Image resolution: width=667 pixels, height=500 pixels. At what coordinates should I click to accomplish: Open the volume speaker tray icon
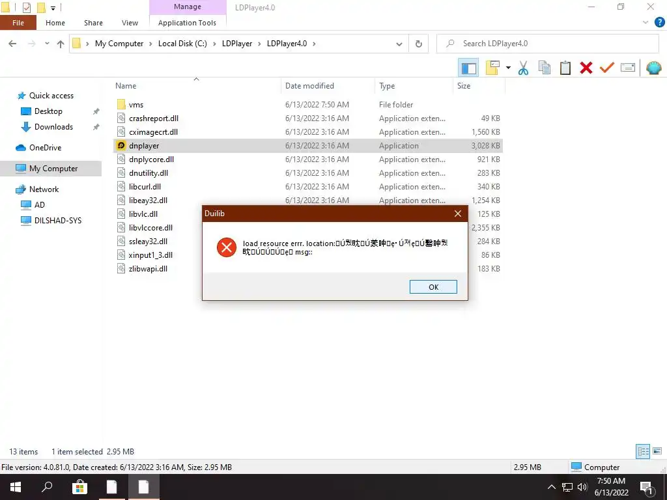click(x=582, y=487)
